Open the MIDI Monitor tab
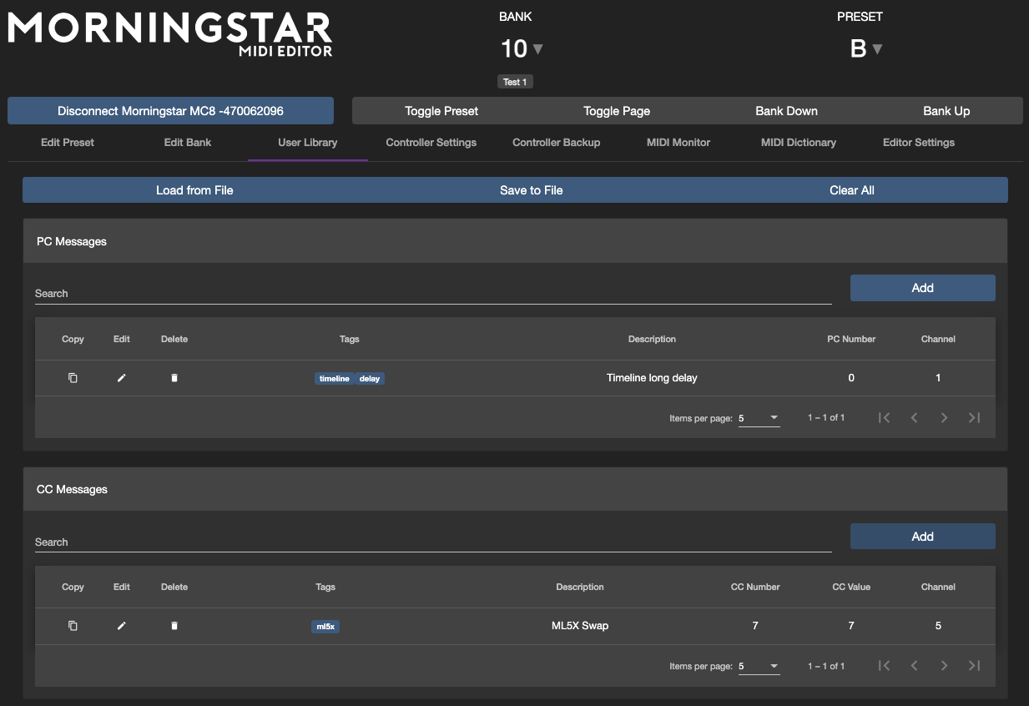Viewport: 1029px width, 706px height. [678, 143]
